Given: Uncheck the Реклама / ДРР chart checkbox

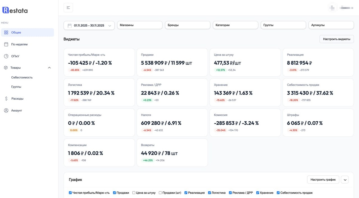Looking at the screenshot, I should click(230, 193).
